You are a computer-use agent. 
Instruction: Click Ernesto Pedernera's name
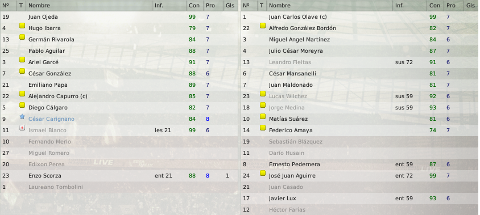coord(295,165)
